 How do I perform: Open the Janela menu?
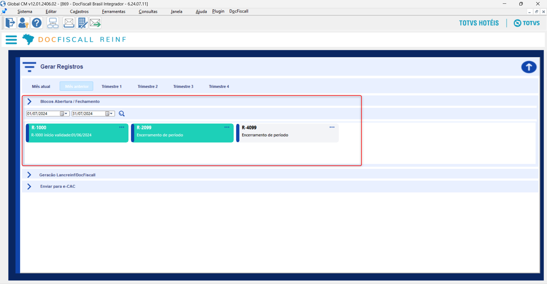point(177,11)
